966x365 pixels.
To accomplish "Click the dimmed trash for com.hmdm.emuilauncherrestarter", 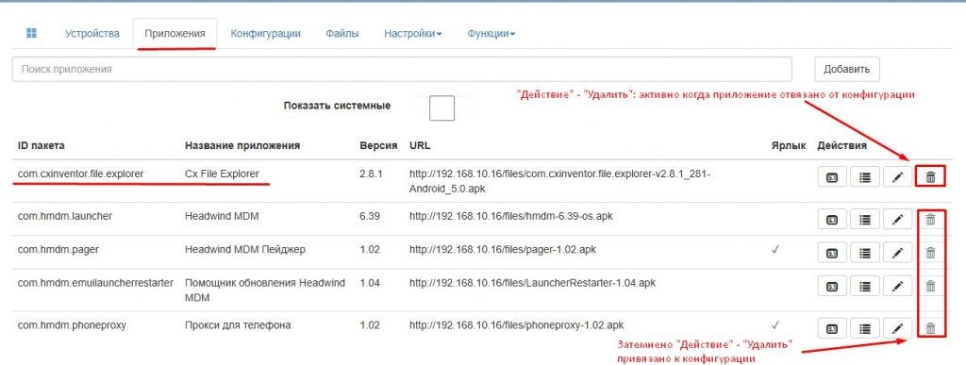I will coord(930,286).
